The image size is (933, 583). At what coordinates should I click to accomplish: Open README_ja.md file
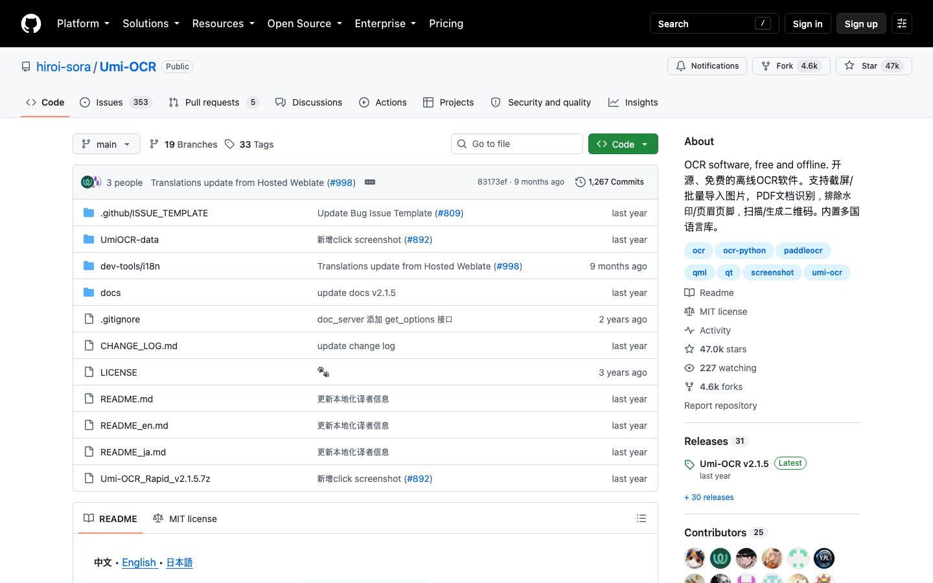(133, 452)
